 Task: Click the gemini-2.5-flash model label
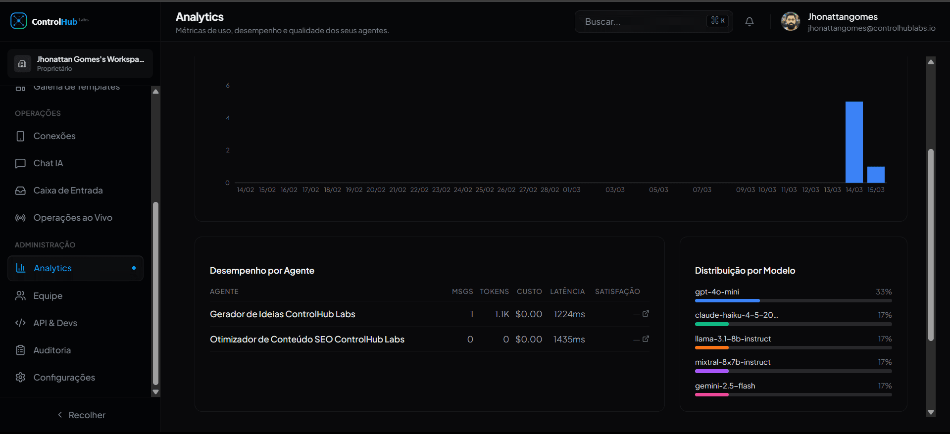pyautogui.click(x=725, y=386)
